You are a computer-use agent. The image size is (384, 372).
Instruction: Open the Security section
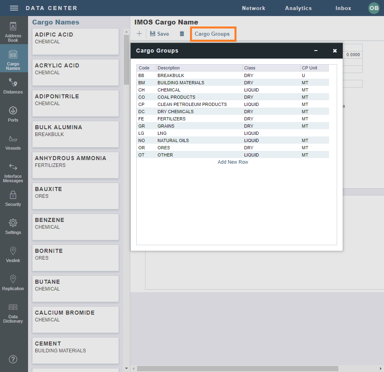pyautogui.click(x=13, y=199)
